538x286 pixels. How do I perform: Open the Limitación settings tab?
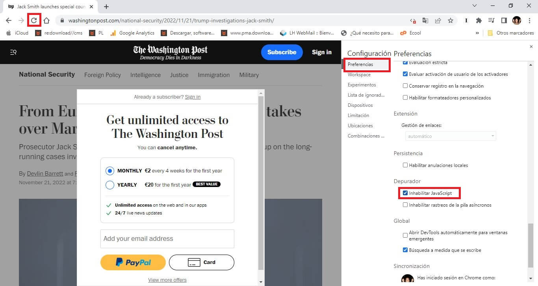[x=358, y=115]
